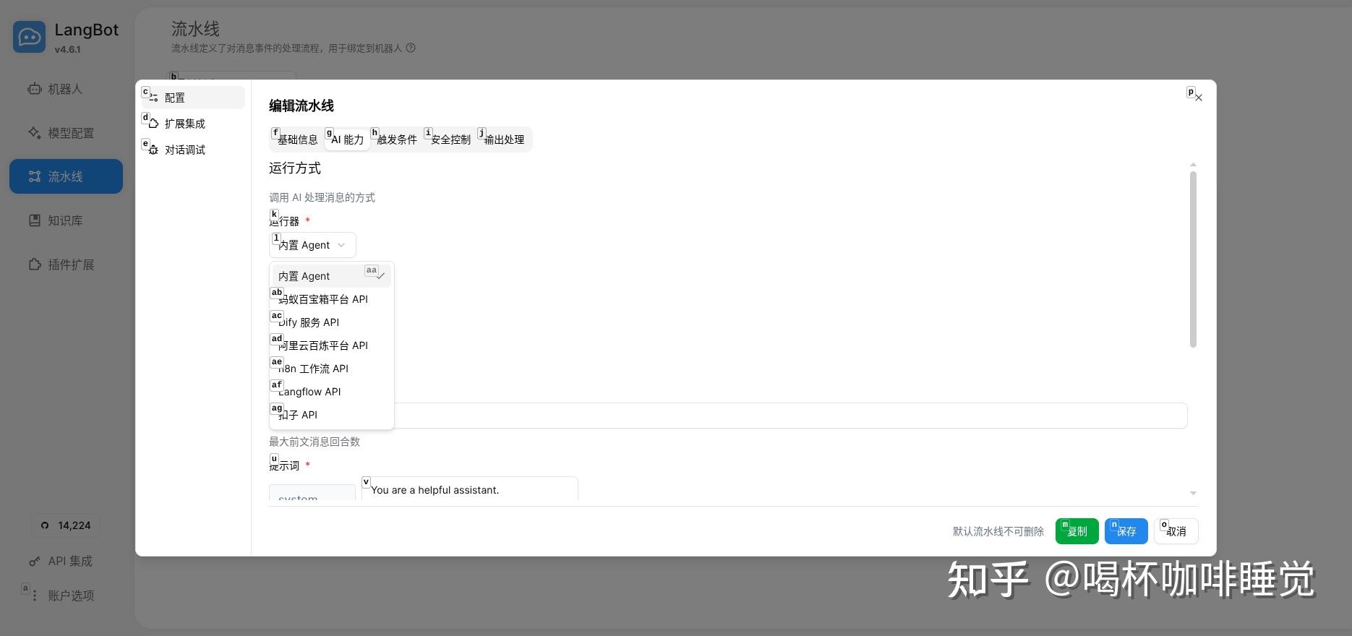Image resolution: width=1352 pixels, height=636 pixels.
Task: Open the 账户选项 menu
Action: (x=66, y=596)
